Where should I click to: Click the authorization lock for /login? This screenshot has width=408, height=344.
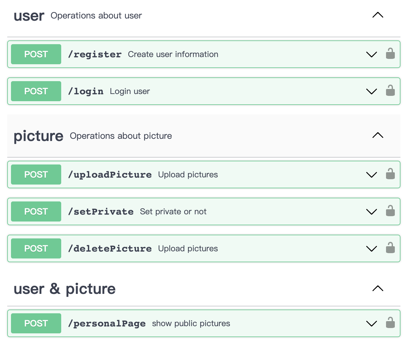390,91
